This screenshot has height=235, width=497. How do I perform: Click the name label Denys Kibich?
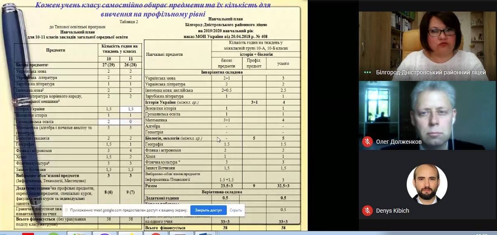click(393, 211)
